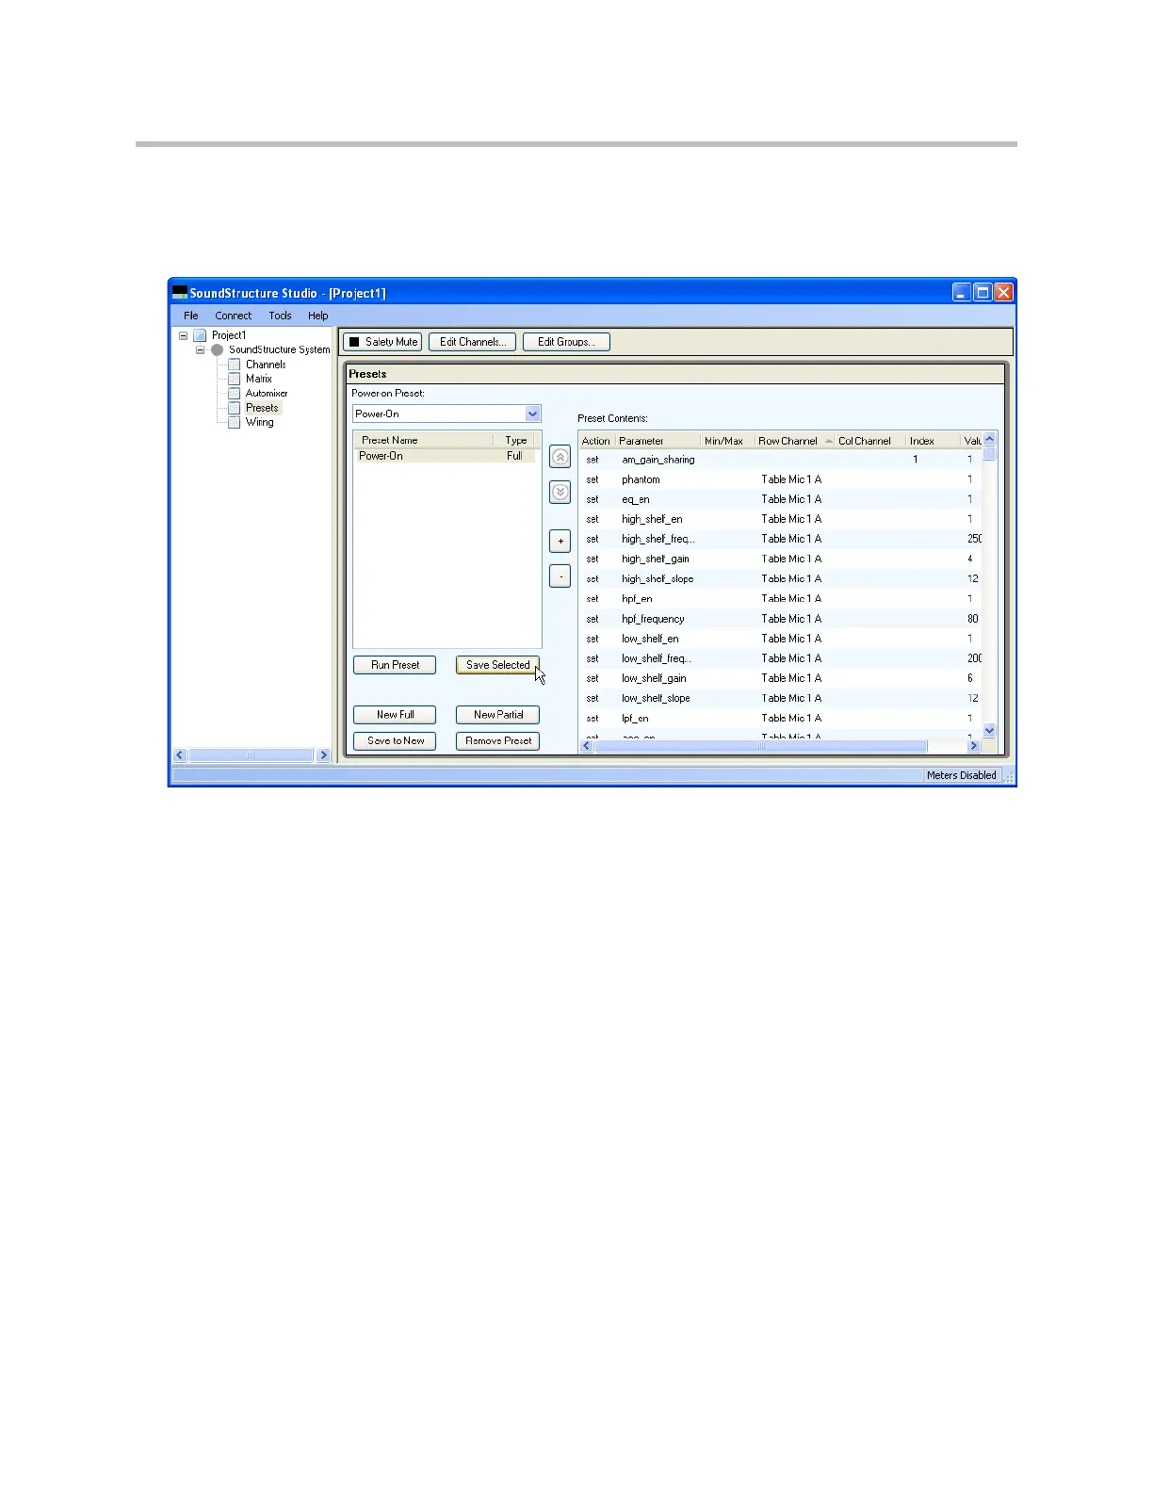Click the Matrix page icon in the tree

(235, 379)
